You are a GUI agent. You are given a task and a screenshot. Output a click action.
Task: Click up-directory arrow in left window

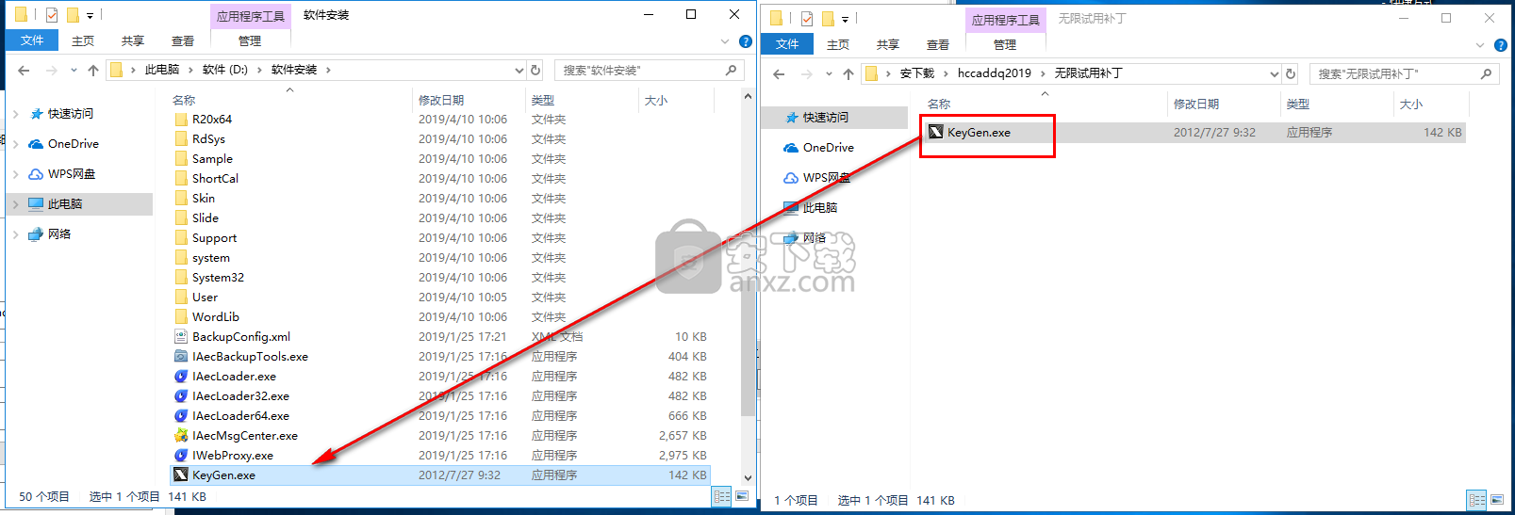[92, 70]
